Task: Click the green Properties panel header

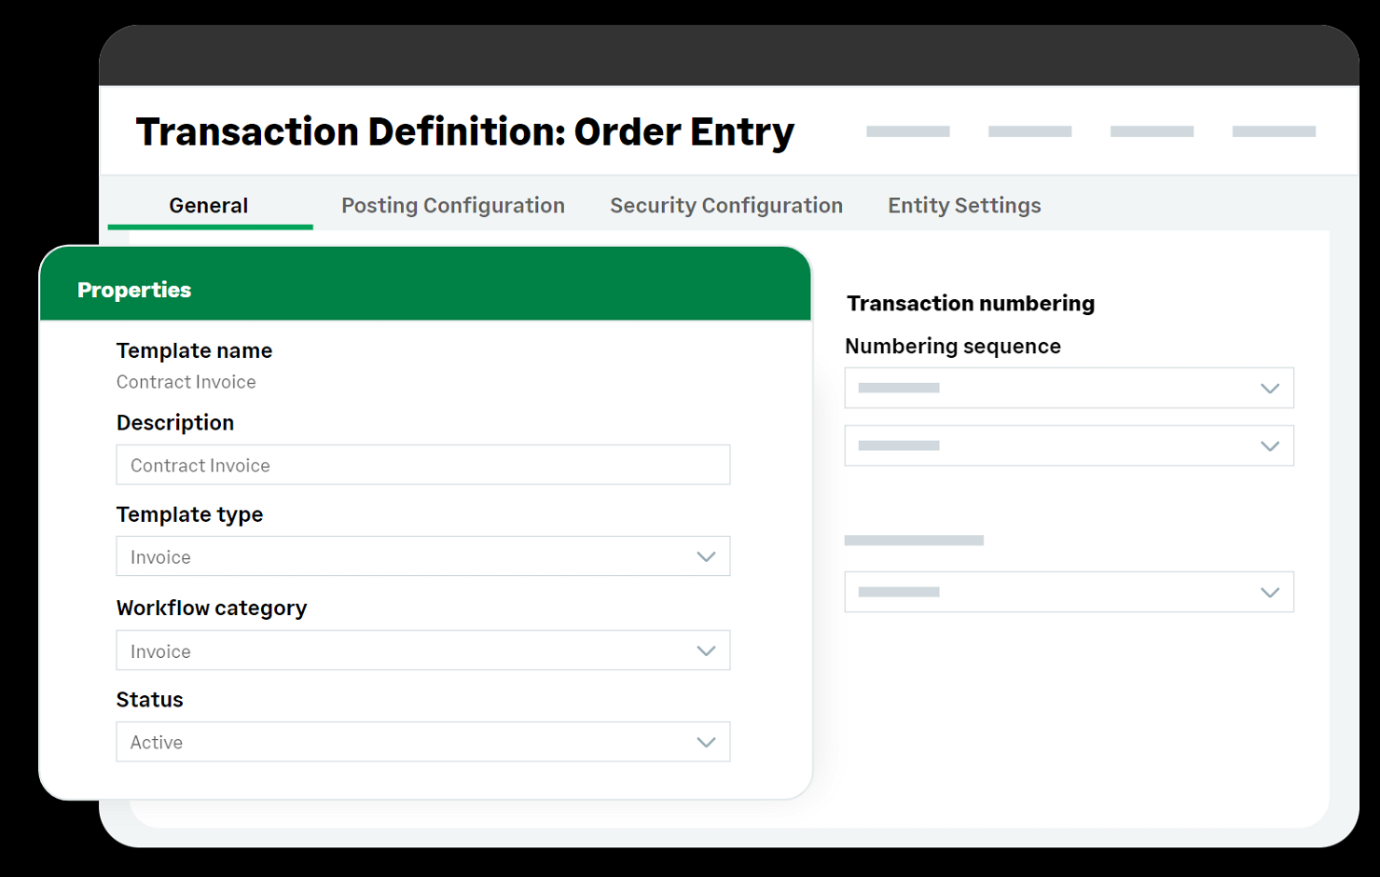Action: (134, 290)
